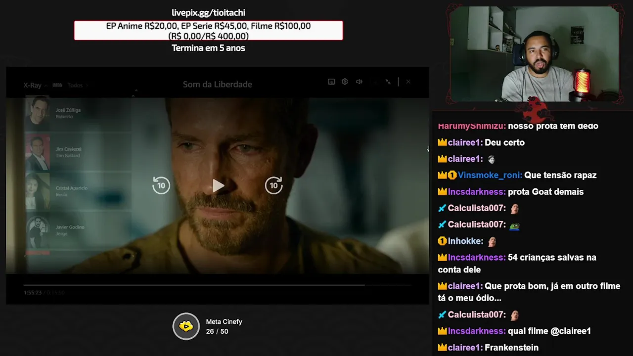This screenshot has height=356, width=633.
Task: Click the Frankenstein chat message
Action: pos(511,348)
